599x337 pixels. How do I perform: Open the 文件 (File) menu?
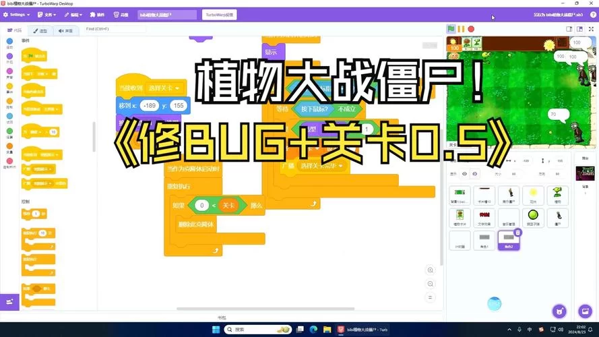[x=47, y=15]
